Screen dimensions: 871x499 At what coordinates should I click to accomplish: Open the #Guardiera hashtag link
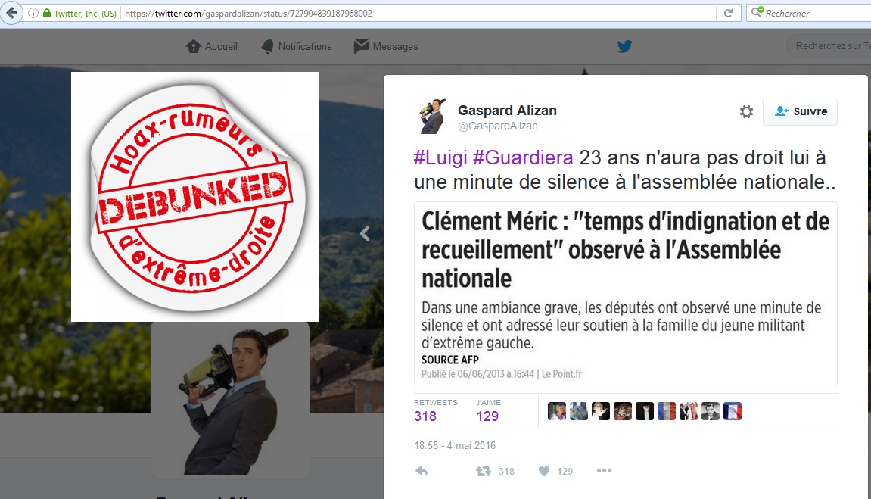523,157
